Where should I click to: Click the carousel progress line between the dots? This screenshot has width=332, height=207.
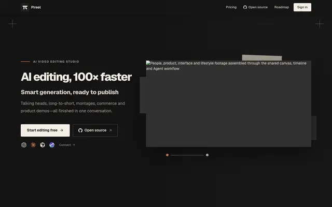point(187,155)
